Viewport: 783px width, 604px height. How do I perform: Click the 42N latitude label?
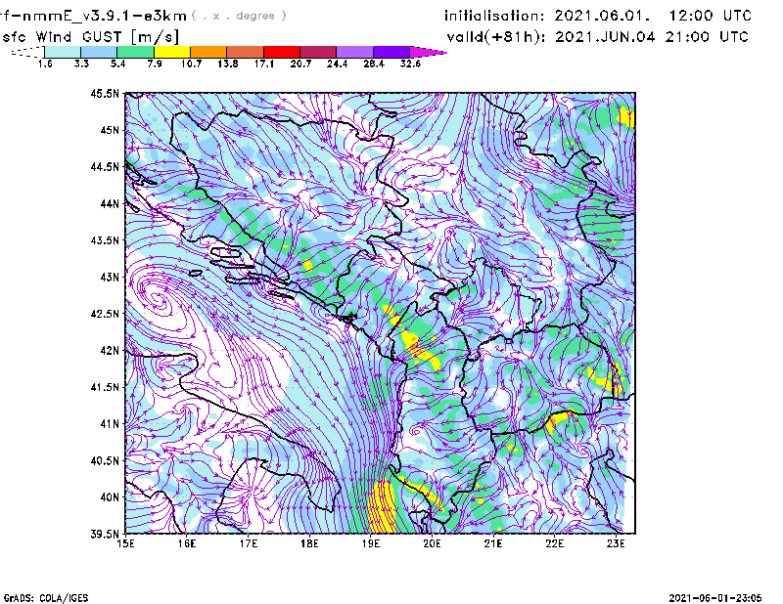pyautogui.click(x=110, y=351)
